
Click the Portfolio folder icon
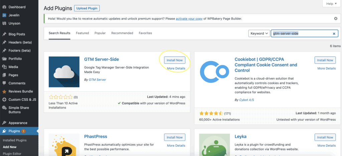click(x=4, y=59)
